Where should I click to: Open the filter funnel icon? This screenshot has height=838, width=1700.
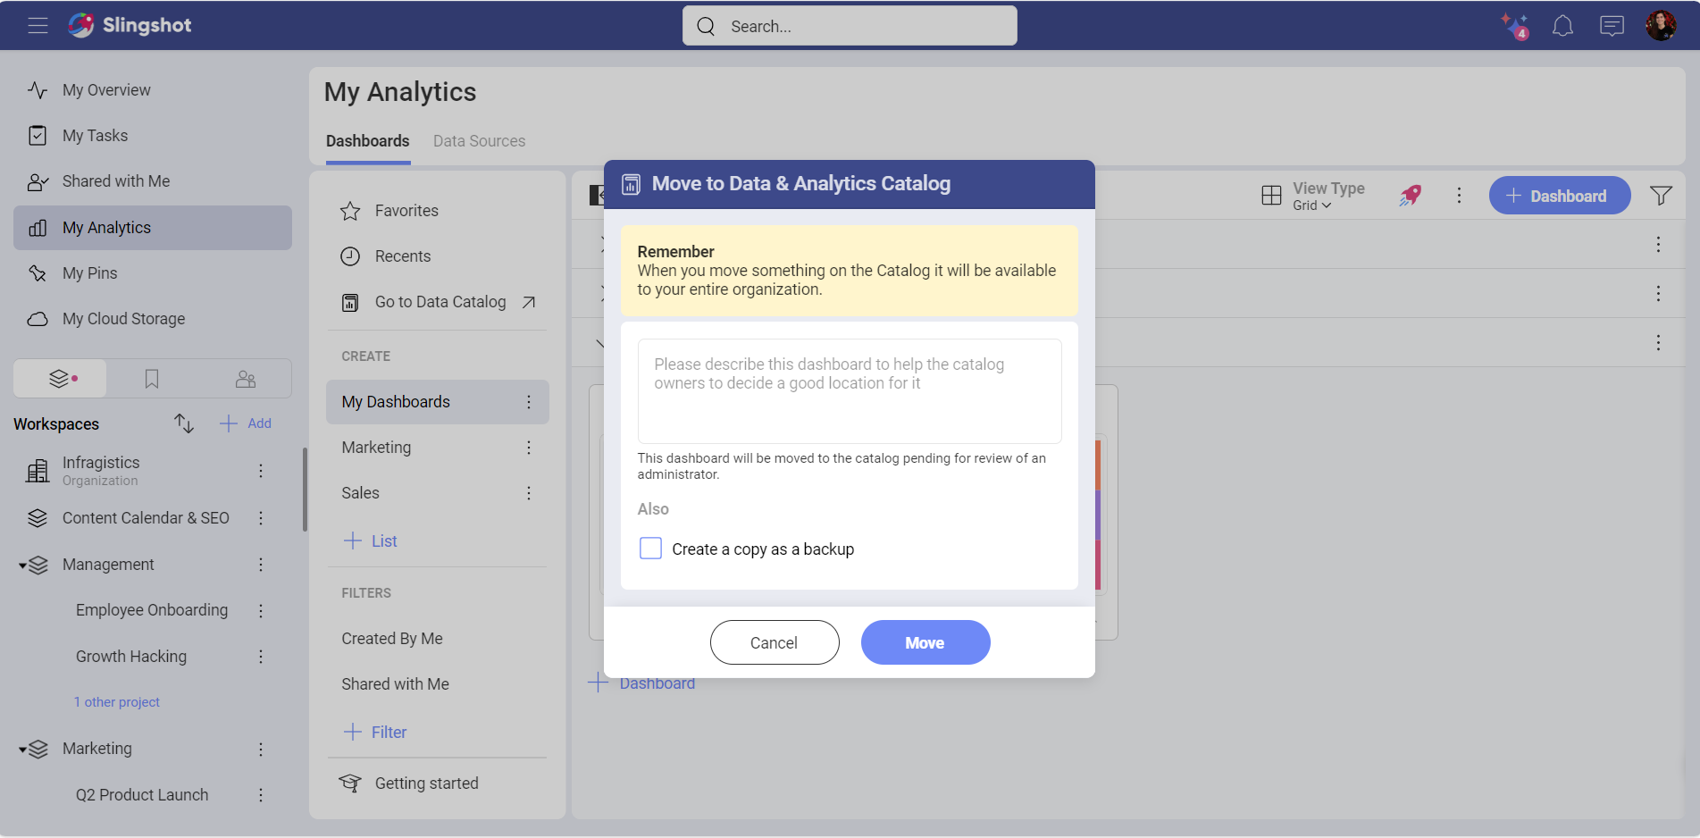point(1661,196)
